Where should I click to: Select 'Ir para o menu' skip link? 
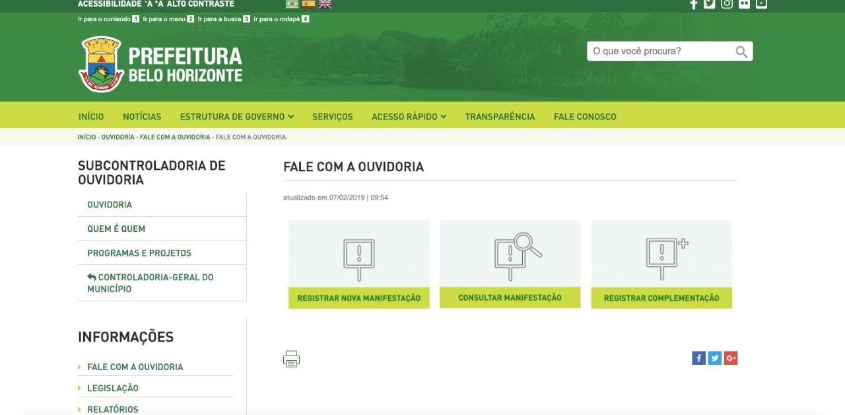[168, 19]
